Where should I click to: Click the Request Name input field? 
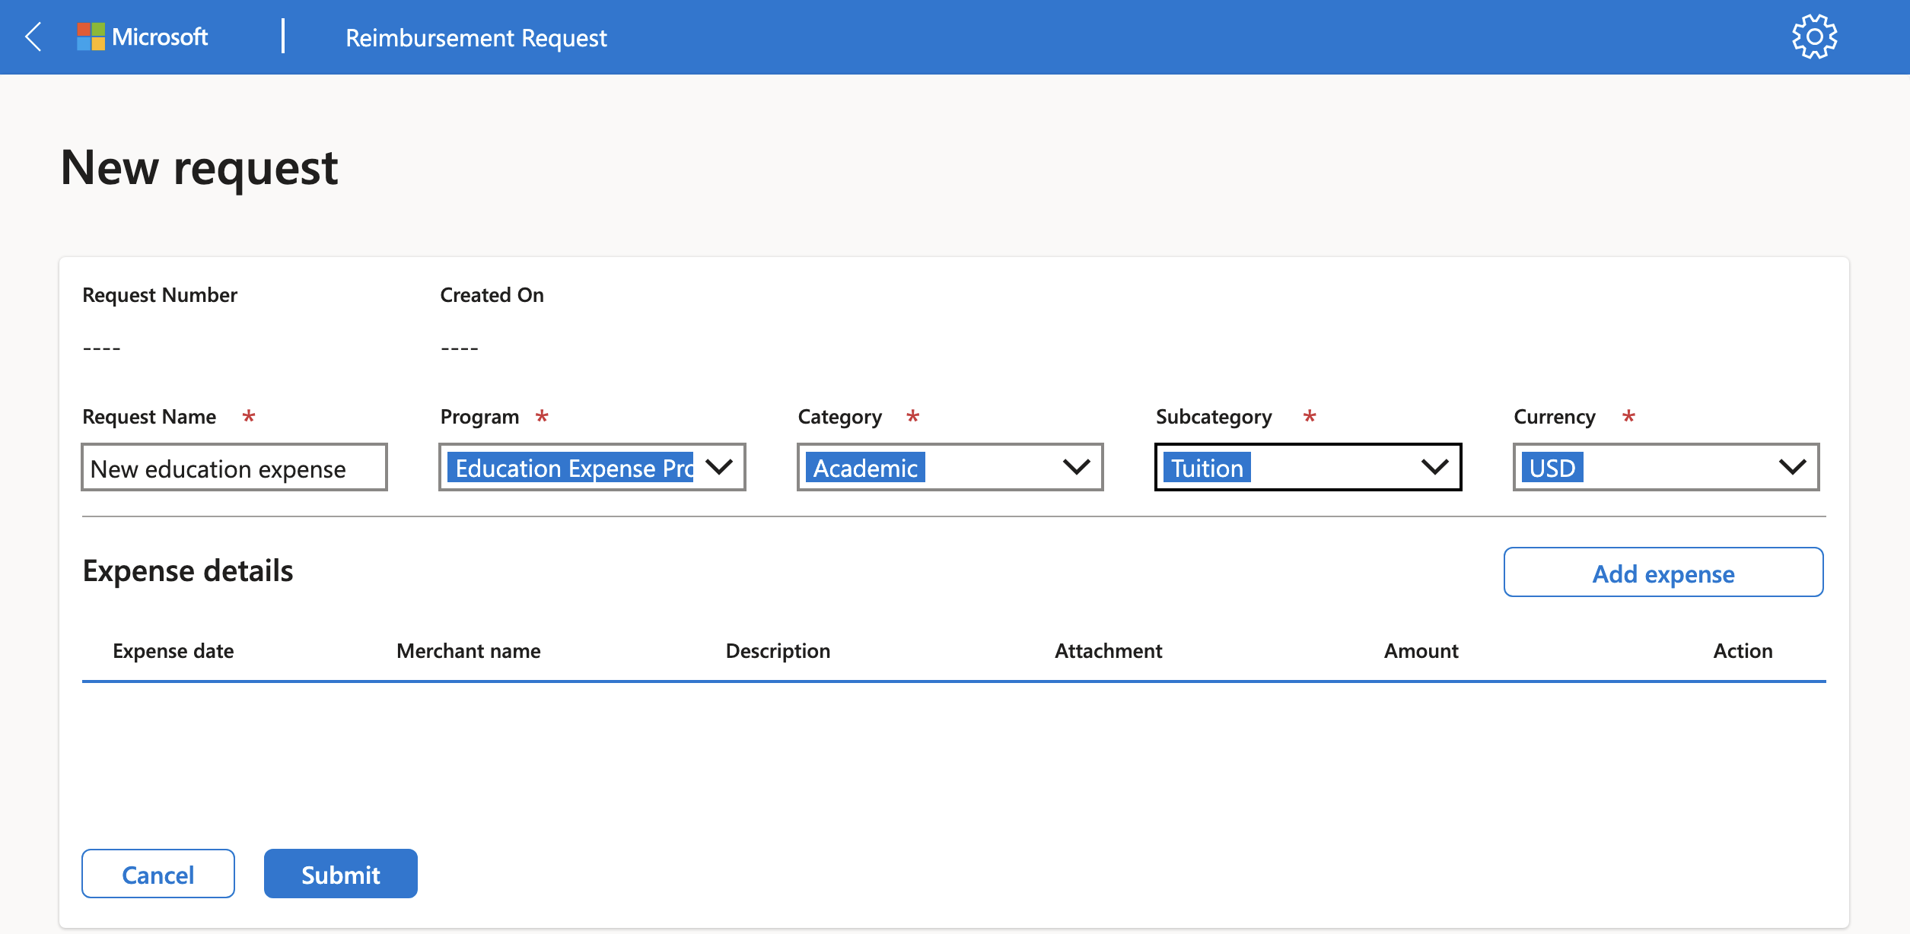[235, 466]
